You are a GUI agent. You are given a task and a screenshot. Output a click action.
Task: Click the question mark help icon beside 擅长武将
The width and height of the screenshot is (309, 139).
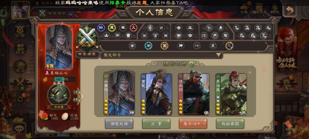click(x=192, y=64)
